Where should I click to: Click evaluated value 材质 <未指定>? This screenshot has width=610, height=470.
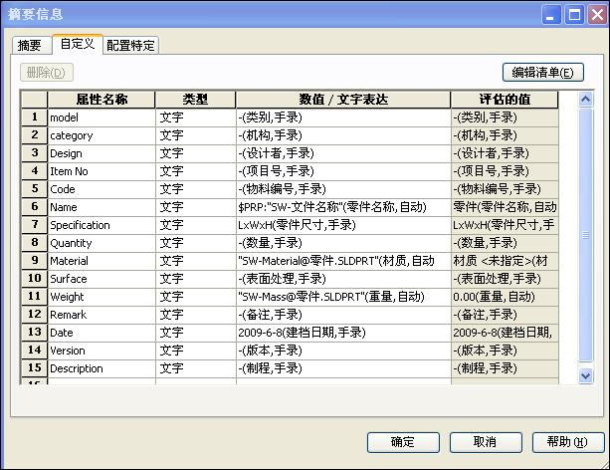[505, 261]
